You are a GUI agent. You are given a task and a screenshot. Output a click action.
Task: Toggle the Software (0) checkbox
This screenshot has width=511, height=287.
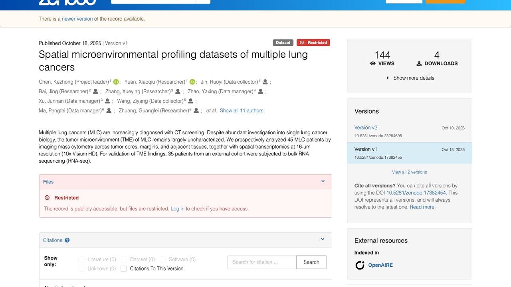tap(163, 259)
